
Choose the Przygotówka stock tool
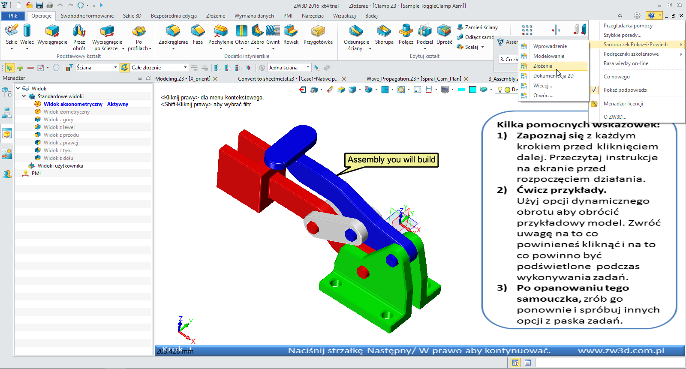click(318, 35)
